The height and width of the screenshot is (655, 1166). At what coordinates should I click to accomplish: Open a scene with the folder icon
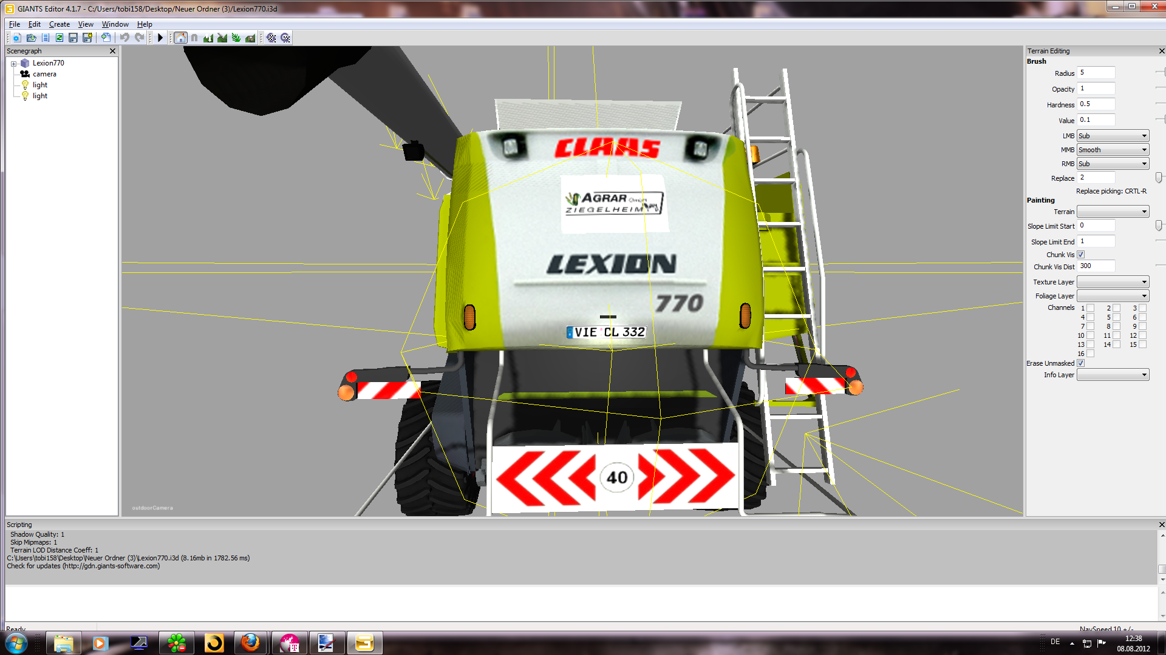31,38
